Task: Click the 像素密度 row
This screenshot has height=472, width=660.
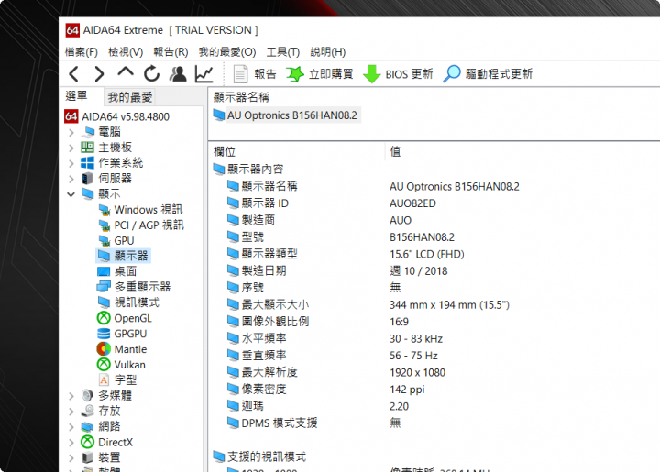Action: click(x=264, y=390)
